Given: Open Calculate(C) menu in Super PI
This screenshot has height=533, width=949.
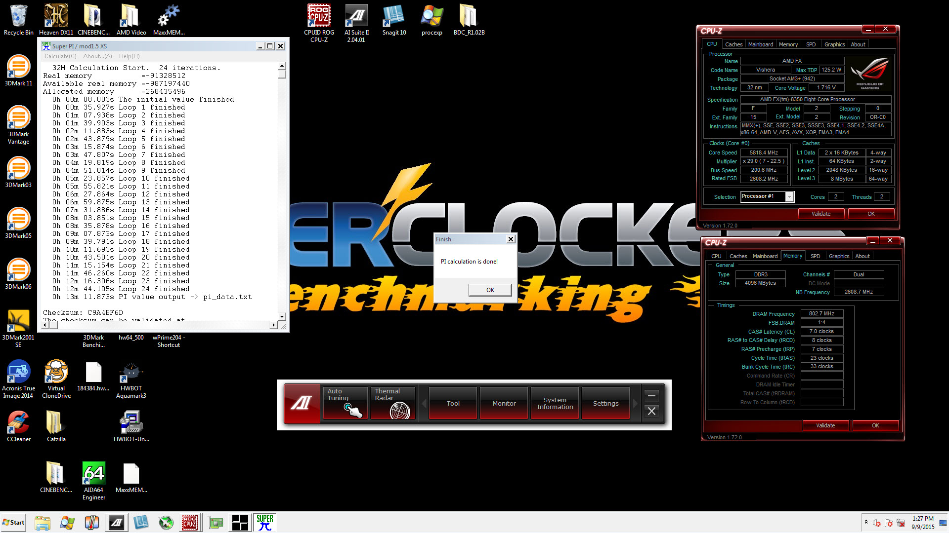Looking at the screenshot, I should coord(60,56).
